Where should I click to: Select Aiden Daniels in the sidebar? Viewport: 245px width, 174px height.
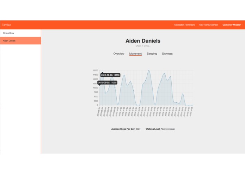(x=20, y=41)
